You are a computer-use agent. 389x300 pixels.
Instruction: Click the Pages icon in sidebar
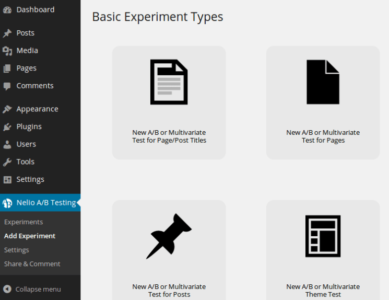click(7, 68)
